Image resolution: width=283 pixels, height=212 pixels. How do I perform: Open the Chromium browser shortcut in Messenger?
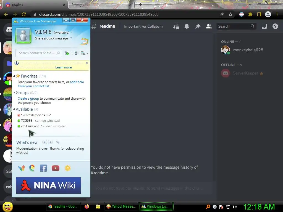click(x=32, y=168)
